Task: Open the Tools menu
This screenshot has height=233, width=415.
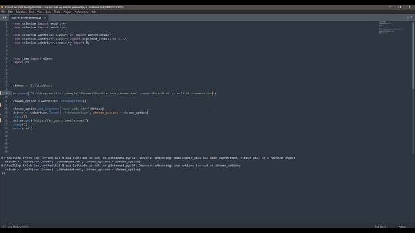Action: tap(57, 12)
